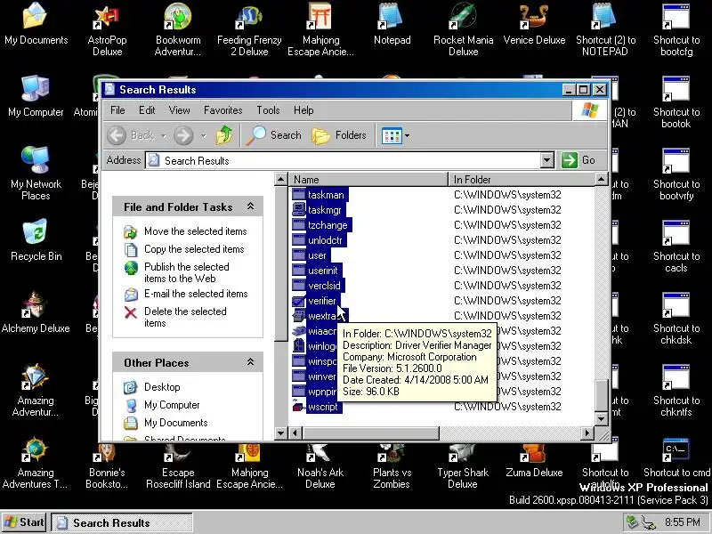
Task: Collapse the Other Places panel
Action: pyautogui.click(x=250, y=362)
